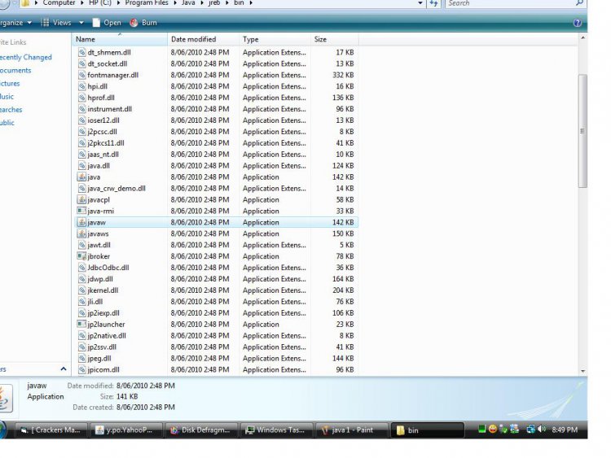Expand the Folders pane chevron
This screenshot has height=458, width=611.
64,369
